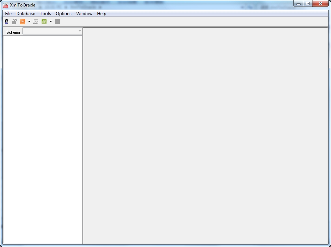Screen dimensions: 331x247
Task: Click the grayed logoff disconnect icon
Action: [x=14, y=21]
